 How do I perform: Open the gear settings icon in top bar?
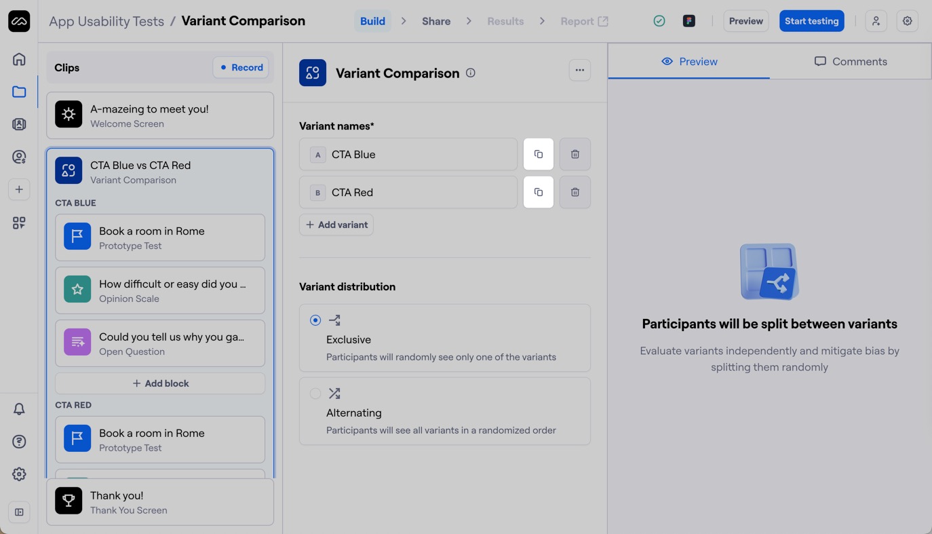tap(908, 21)
